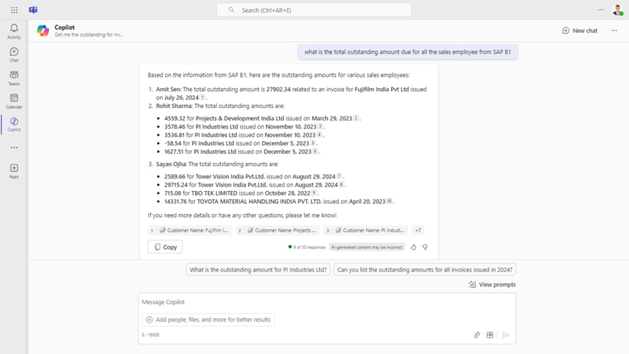The height and width of the screenshot is (354, 629).
Task: Open Calendar in the sidebar
Action: click(x=14, y=101)
